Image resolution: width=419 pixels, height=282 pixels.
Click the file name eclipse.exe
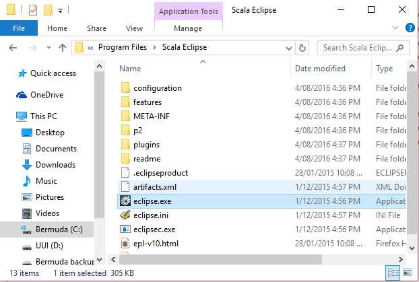(x=152, y=201)
